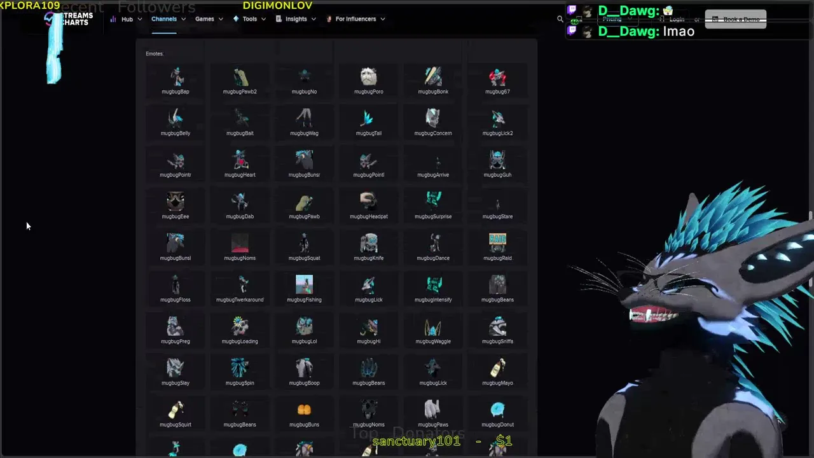Click the search magnifier icon in header
The width and height of the screenshot is (814, 458).
(560, 19)
